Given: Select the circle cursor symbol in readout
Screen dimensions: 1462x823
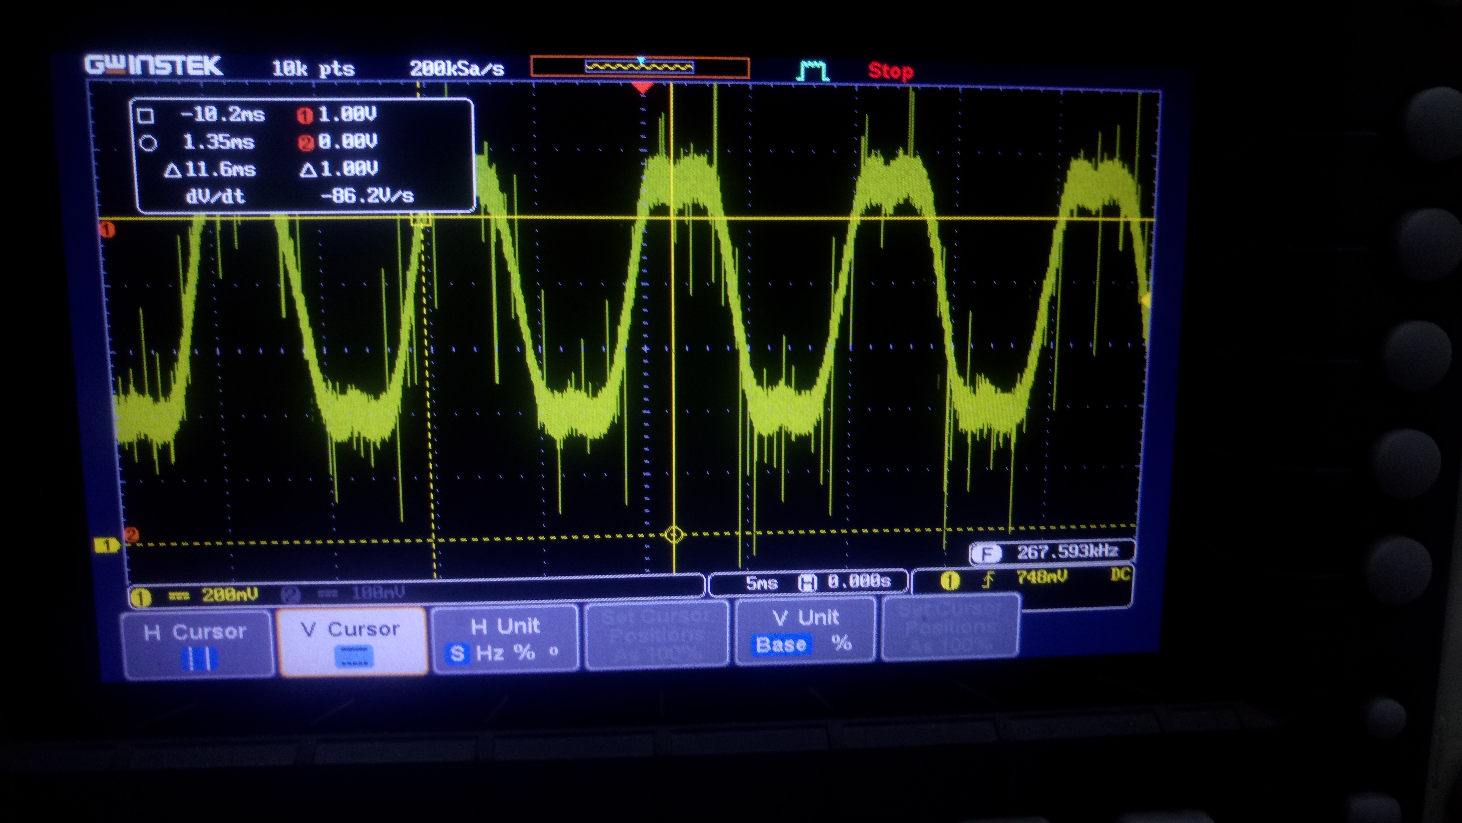Looking at the screenshot, I should [148, 142].
